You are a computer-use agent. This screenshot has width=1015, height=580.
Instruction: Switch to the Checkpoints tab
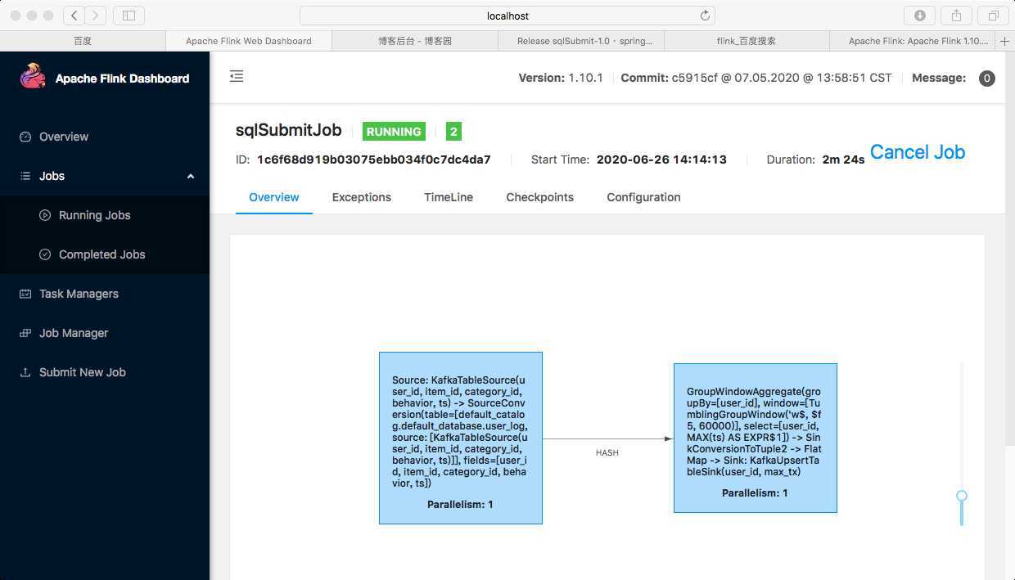[x=540, y=197]
